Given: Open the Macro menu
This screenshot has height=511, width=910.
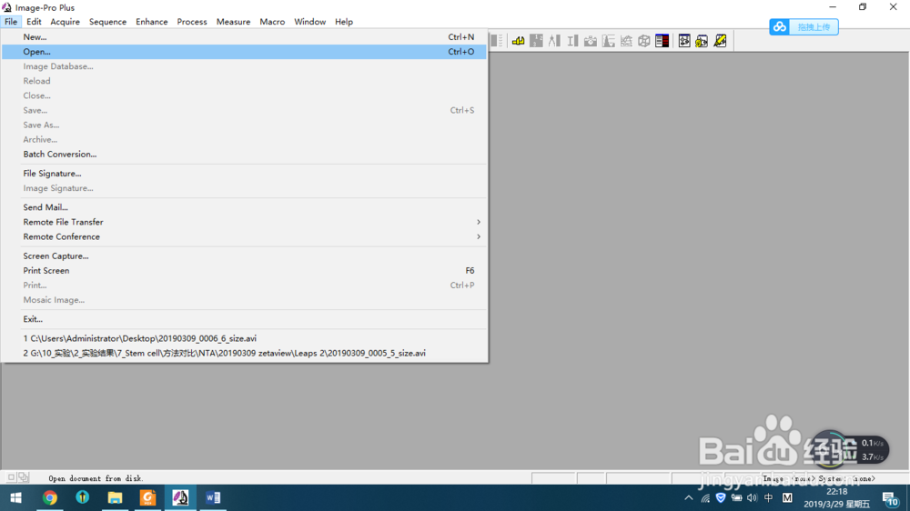Looking at the screenshot, I should (x=272, y=22).
